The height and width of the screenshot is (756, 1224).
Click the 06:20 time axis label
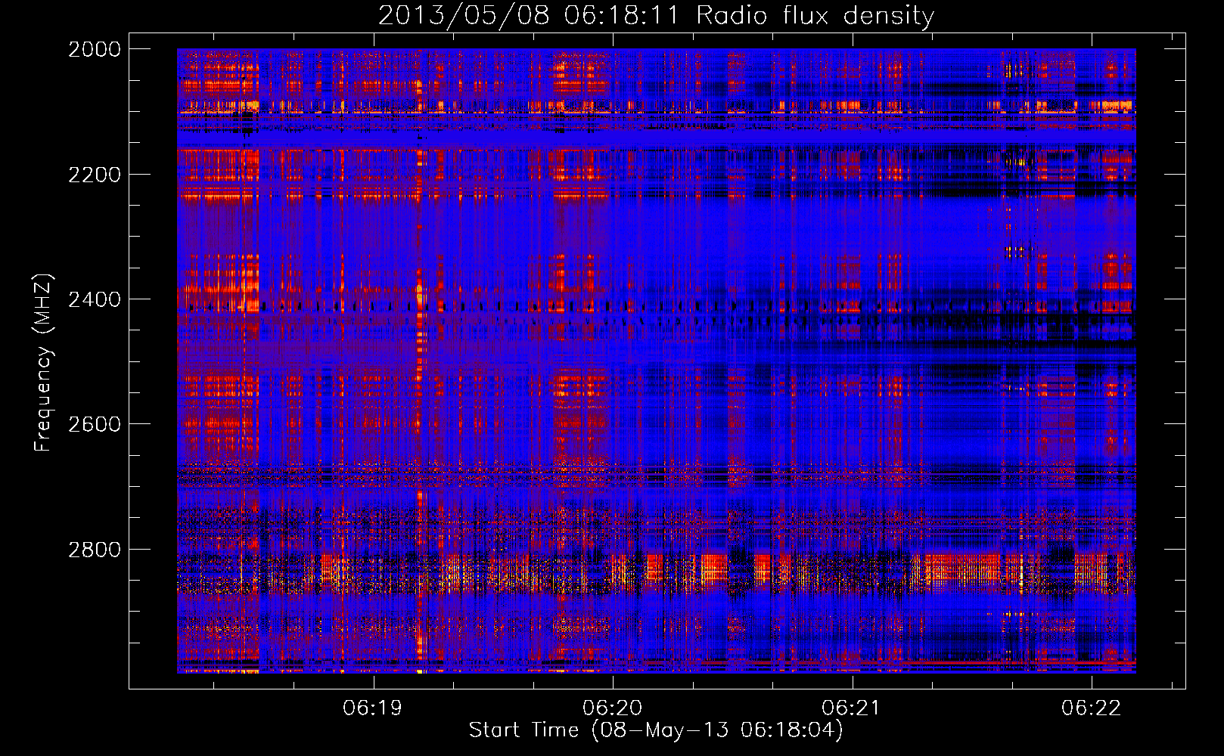(x=612, y=708)
